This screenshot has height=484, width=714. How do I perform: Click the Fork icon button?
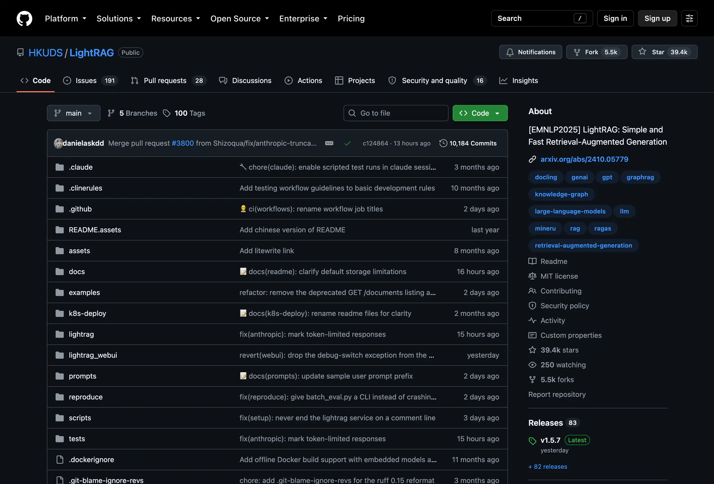577,52
